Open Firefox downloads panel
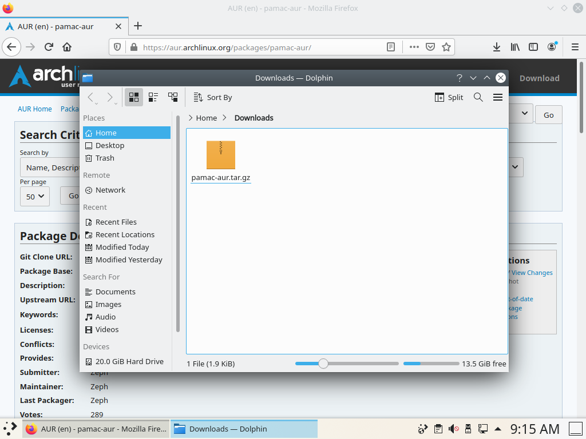This screenshot has width=586, height=439. 497,47
